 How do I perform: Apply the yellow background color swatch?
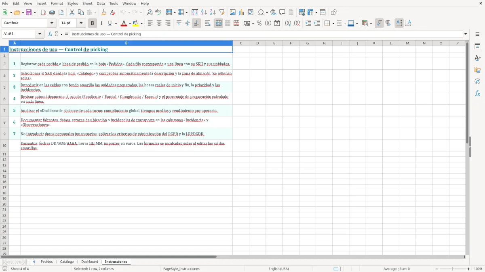136,23
